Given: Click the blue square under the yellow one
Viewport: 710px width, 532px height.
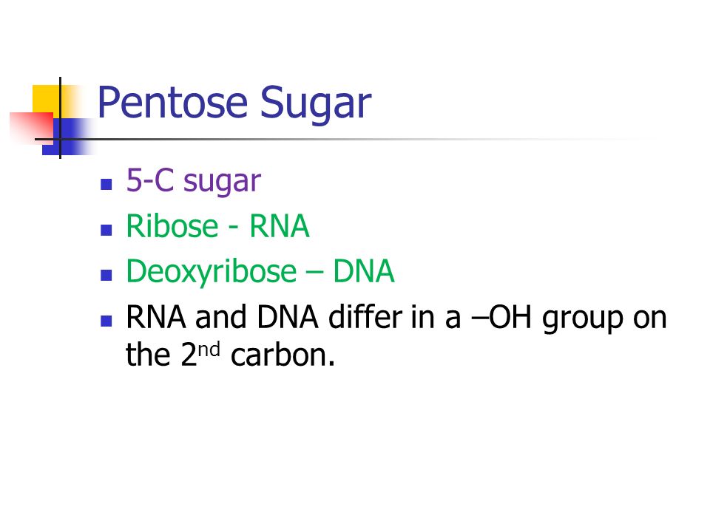Looking at the screenshot, I should (68, 137).
